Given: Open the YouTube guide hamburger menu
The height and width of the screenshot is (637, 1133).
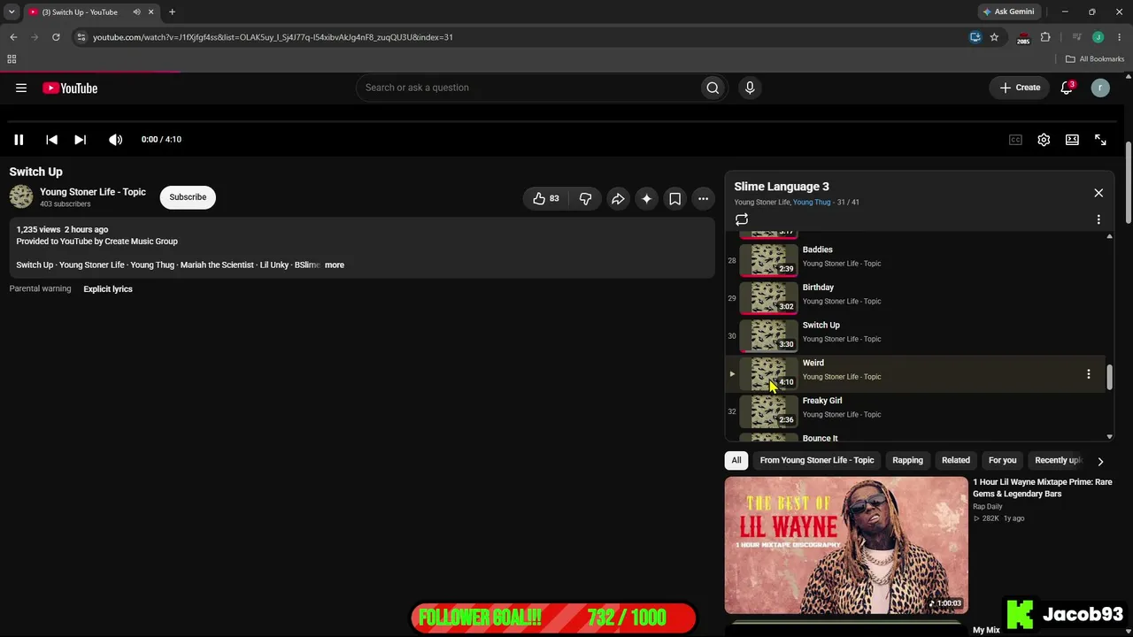Looking at the screenshot, I should click(21, 88).
